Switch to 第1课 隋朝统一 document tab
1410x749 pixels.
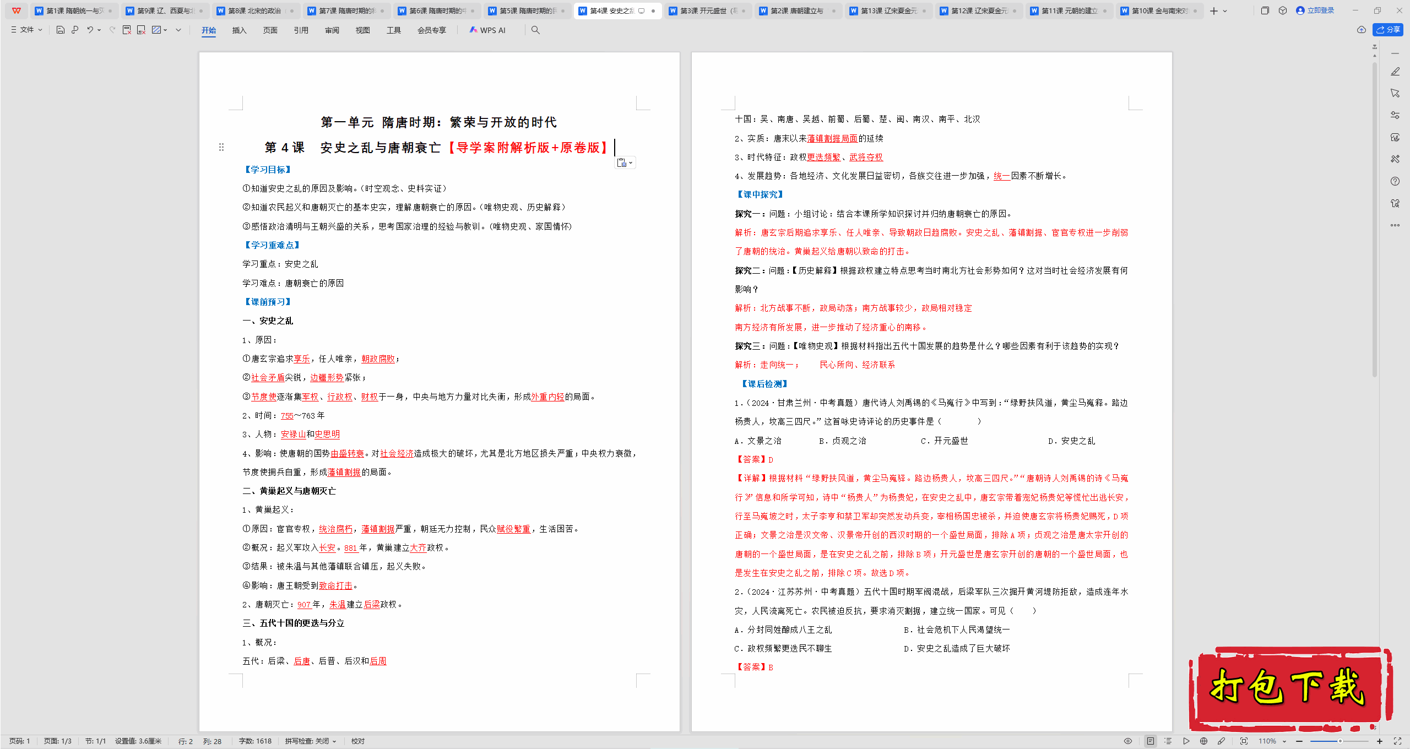coord(73,10)
